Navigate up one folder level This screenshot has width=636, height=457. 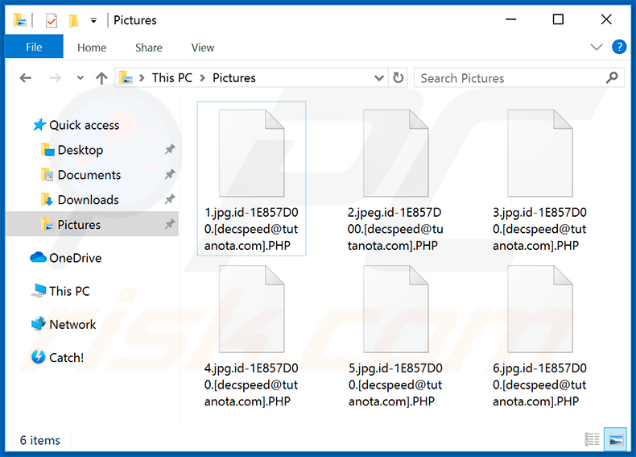click(101, 78)
